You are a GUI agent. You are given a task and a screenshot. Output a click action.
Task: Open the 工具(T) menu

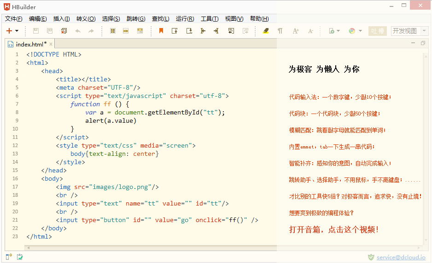click(210, 19)
